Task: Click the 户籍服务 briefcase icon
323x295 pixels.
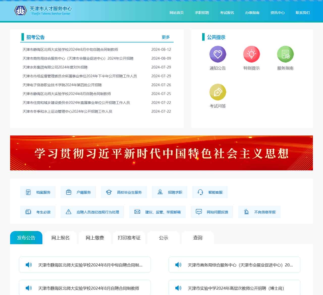Action: [x=69, y=192]
